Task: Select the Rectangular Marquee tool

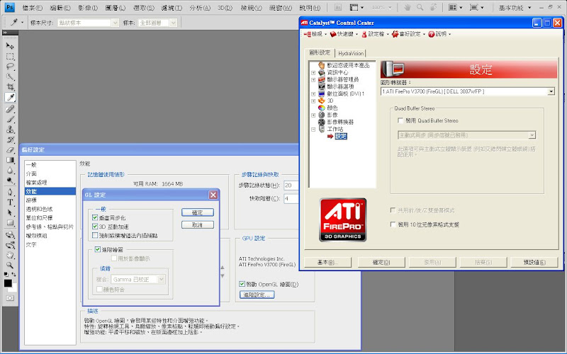Action: click(x=10, y=57)
